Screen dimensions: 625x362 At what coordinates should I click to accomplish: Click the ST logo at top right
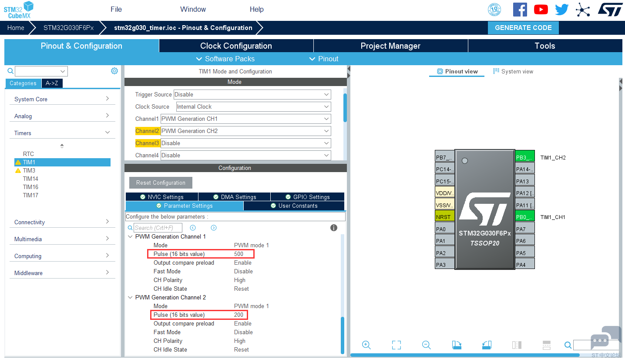tap(610, 10)
